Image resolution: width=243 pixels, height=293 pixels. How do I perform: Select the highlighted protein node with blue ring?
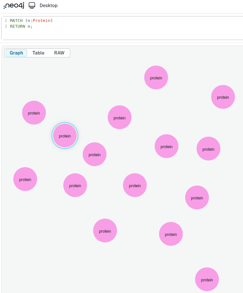click(65, 136)
